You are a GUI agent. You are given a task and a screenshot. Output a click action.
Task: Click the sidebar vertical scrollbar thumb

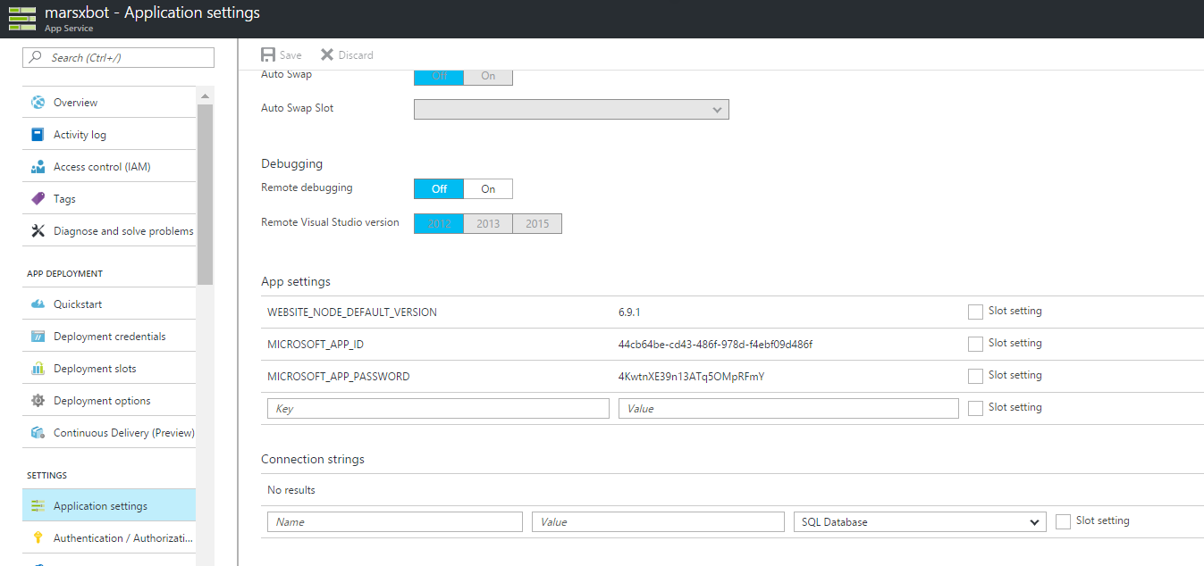206,195
